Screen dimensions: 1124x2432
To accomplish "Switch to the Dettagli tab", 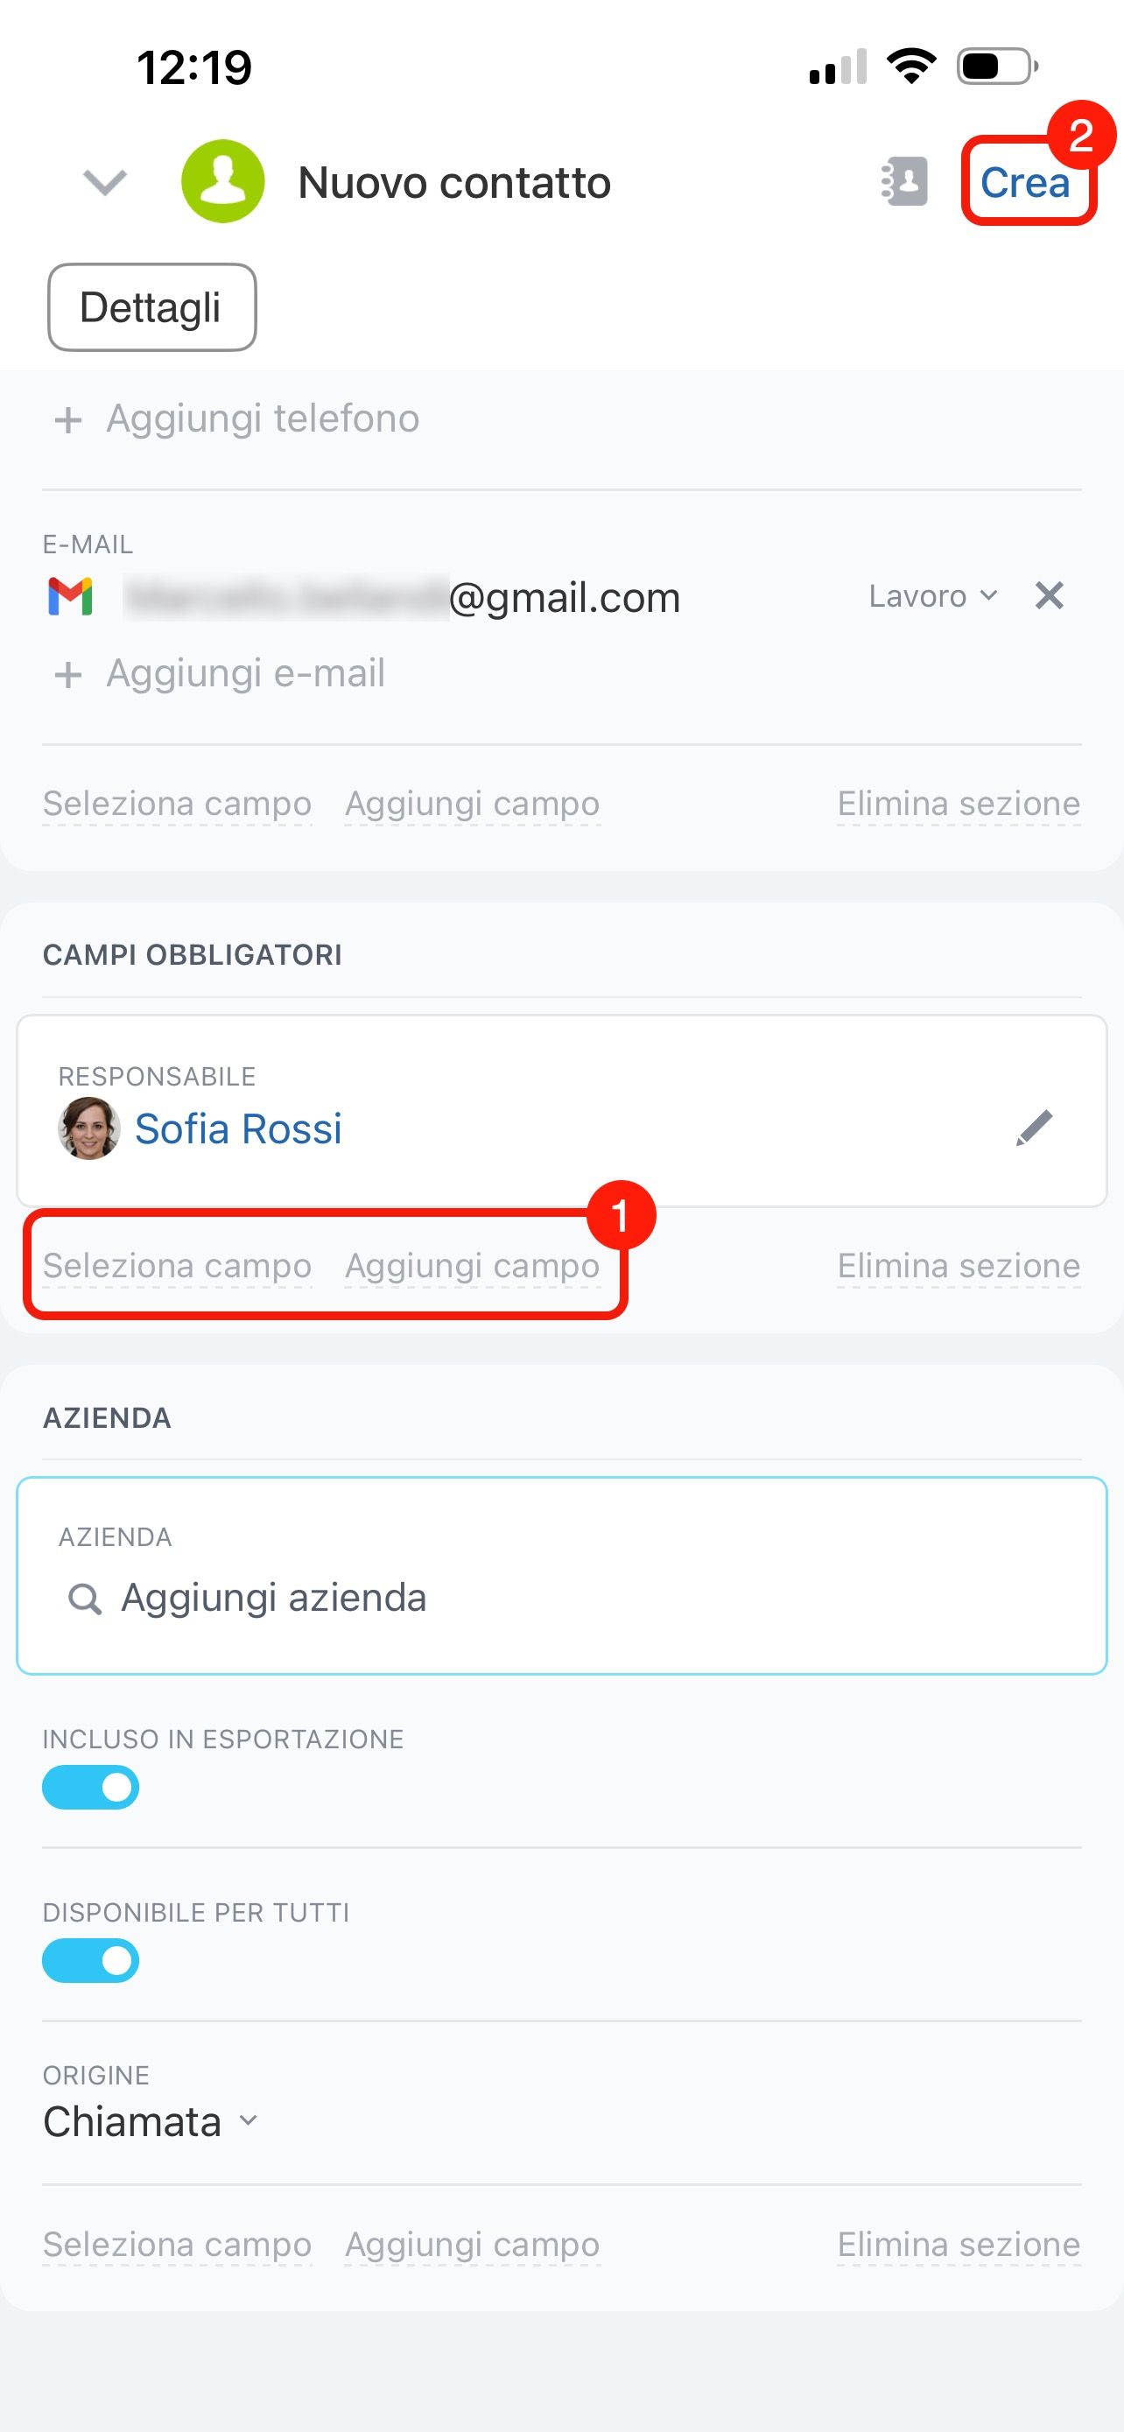I will tap(152, 308).
